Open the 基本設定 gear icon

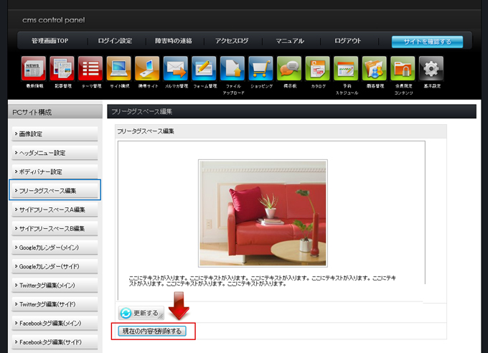point(431,69)
